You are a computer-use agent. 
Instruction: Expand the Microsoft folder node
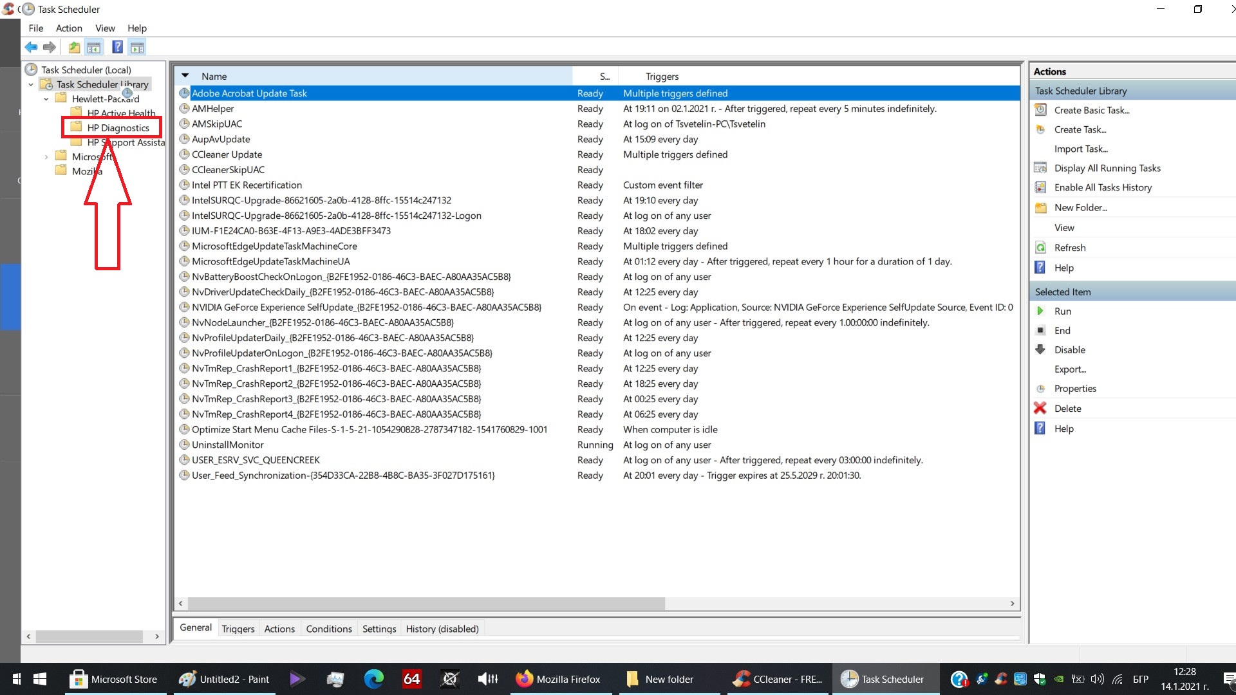click(46, 156)
